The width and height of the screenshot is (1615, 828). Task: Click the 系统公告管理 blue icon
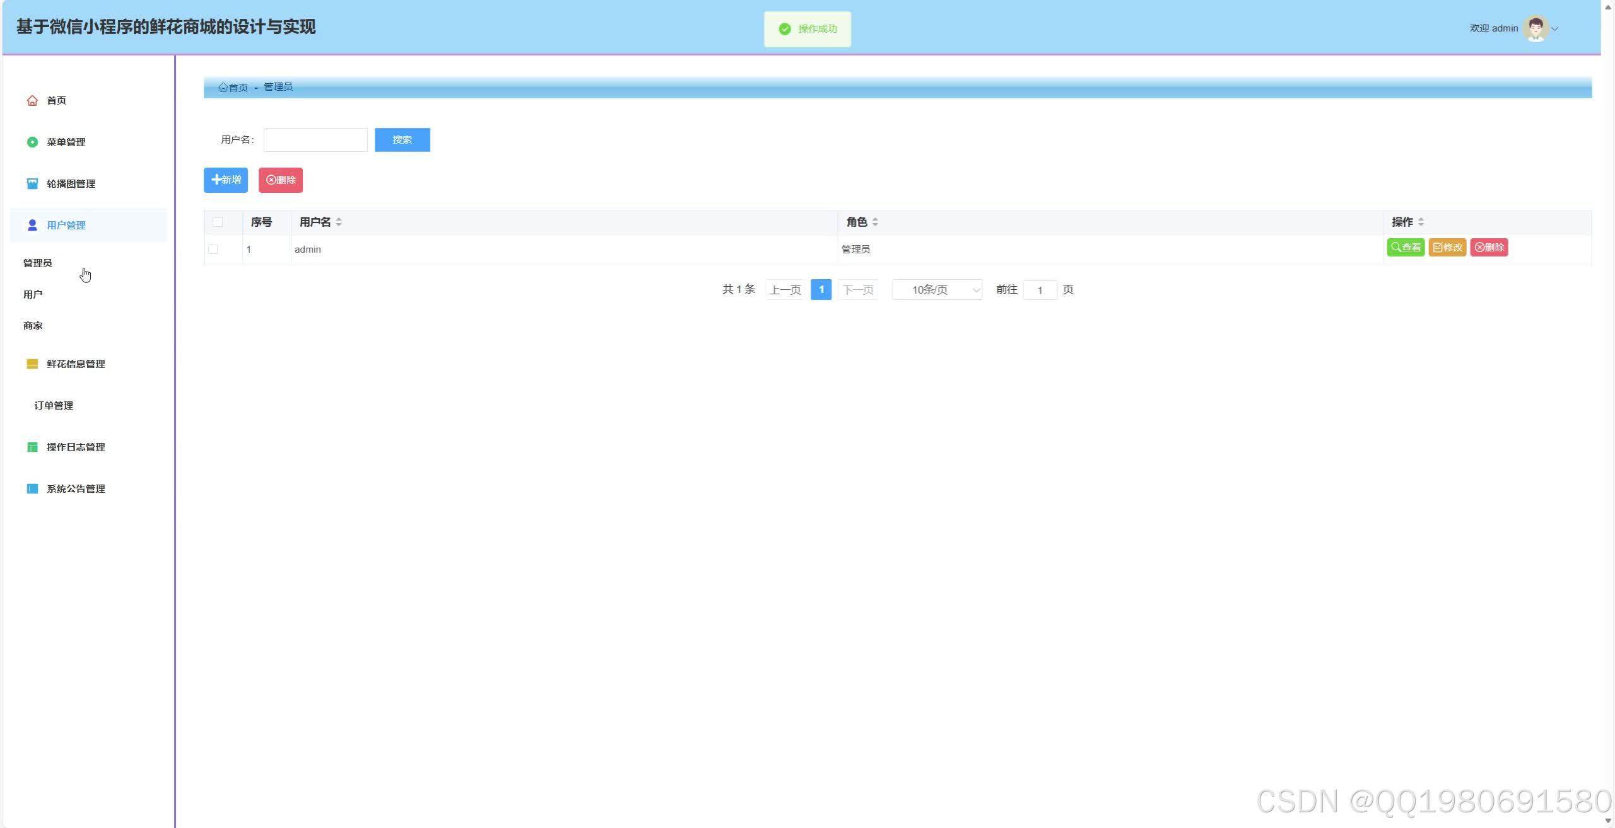[x=32, y=489]
